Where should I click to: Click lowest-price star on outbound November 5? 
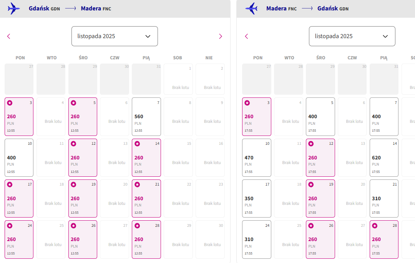click(73, 103)
